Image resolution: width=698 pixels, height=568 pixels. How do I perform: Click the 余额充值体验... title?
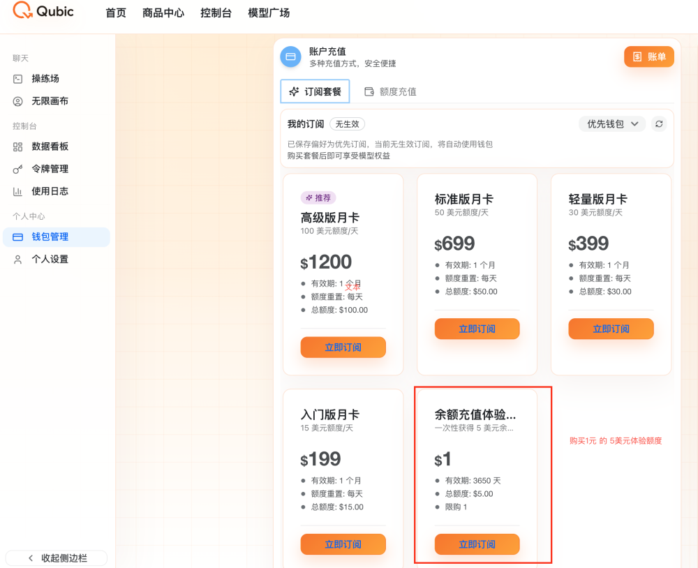click(x=475, y=414)
